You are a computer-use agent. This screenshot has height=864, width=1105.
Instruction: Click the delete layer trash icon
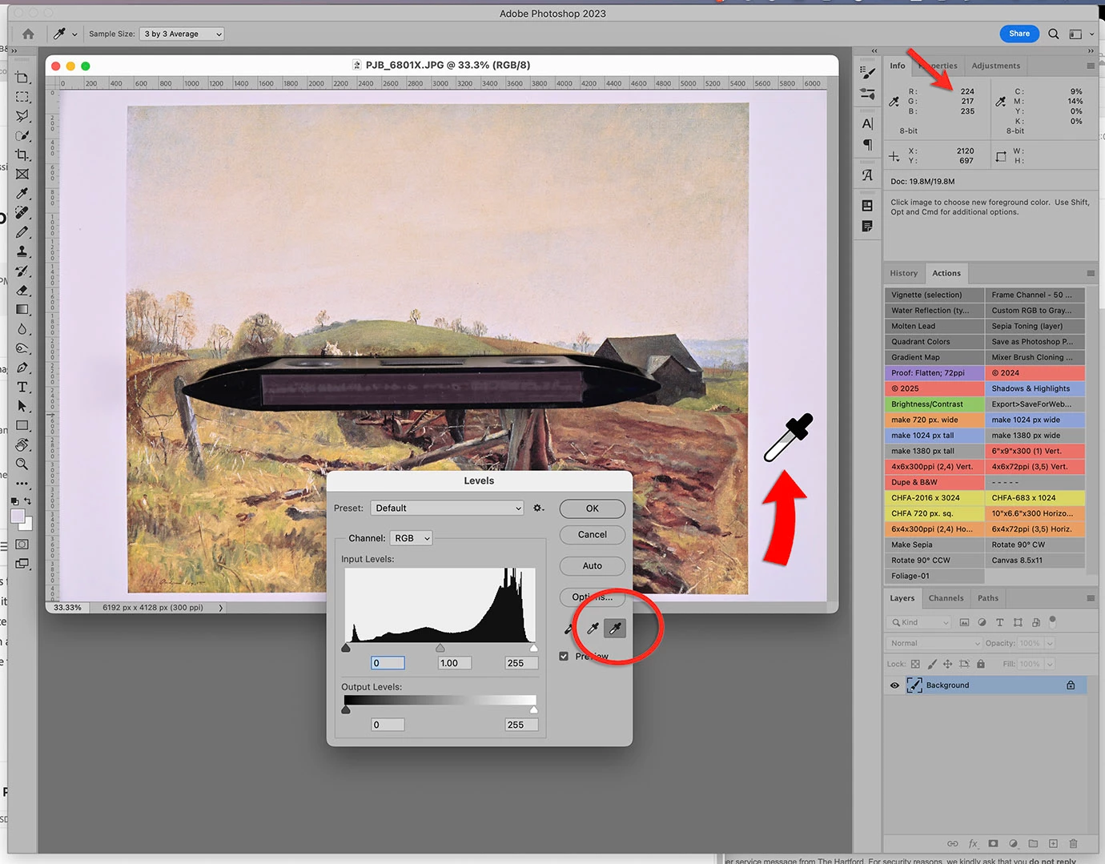click(1073, 843)
